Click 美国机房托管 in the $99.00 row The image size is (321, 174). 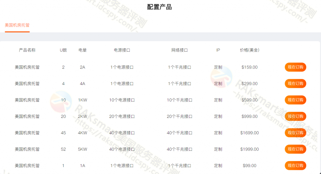[27, 166]
